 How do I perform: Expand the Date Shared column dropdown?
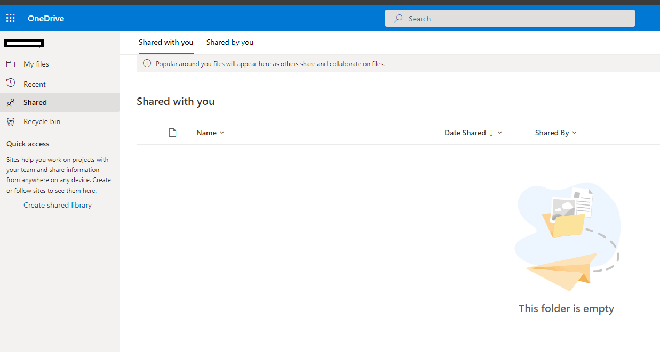[x=500, y=133]
